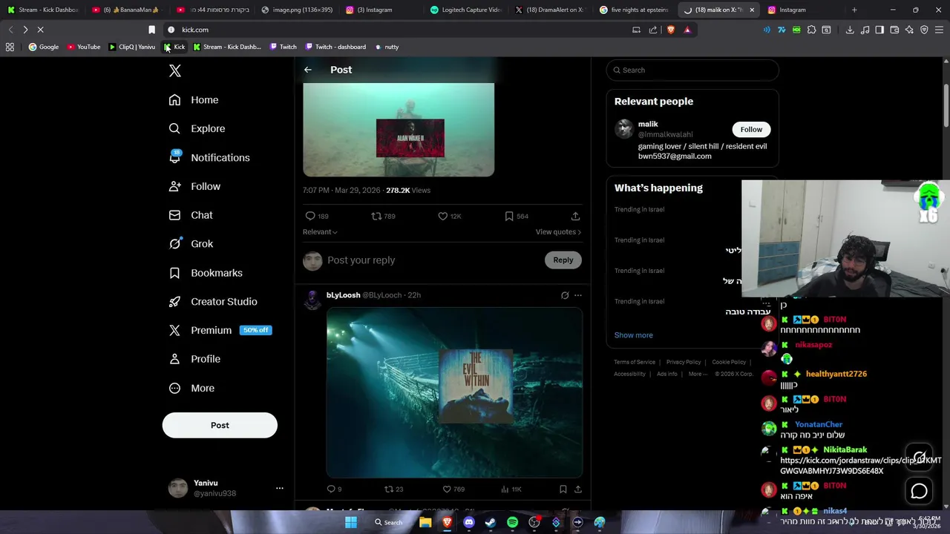
Task: Open Steam from the taskbar
Action: 491,522
